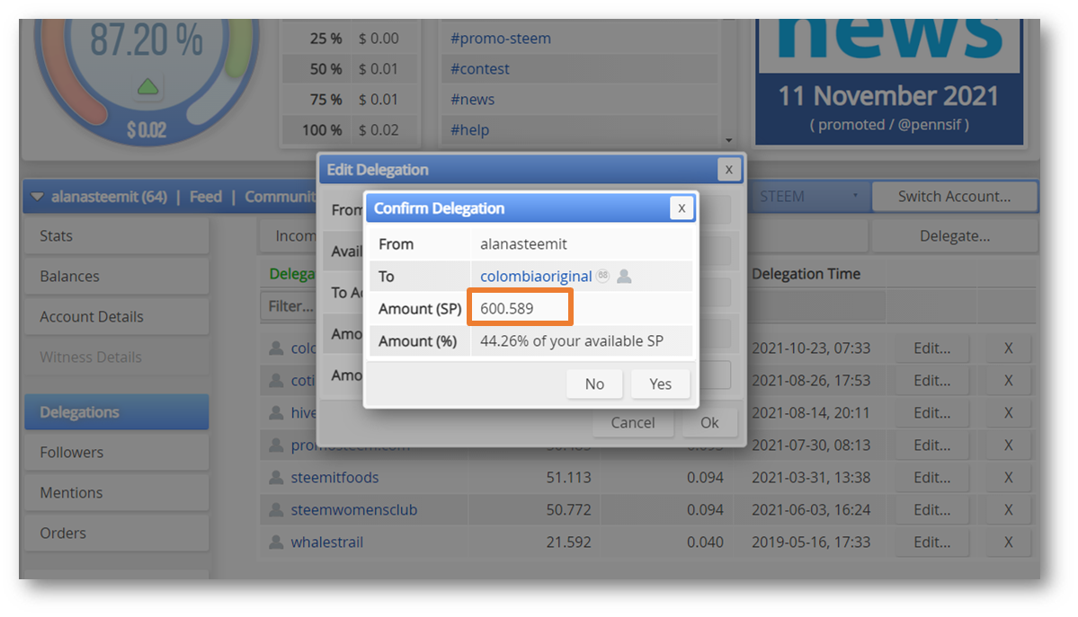Viewport: 1078px width, 617px height.
Task: Click the tag list scroll-down arrow
Action: coord(729,140)
